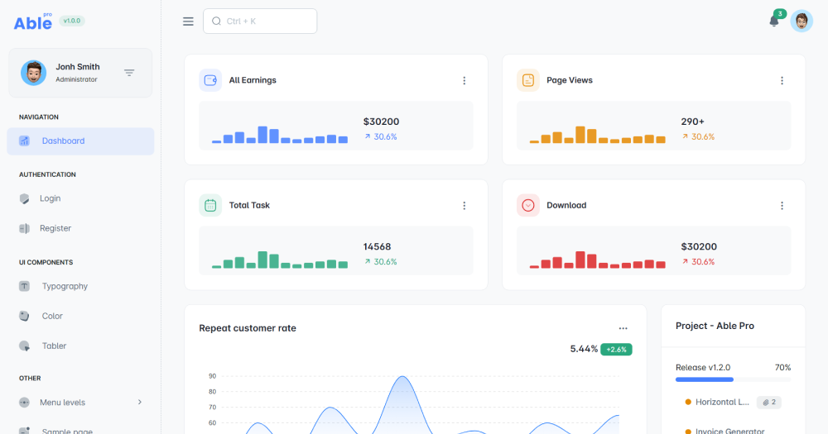The image size is (828, 434).
Task: Click the Register sidebar icon
Action: pyautogui.click(x=24, y=228)
